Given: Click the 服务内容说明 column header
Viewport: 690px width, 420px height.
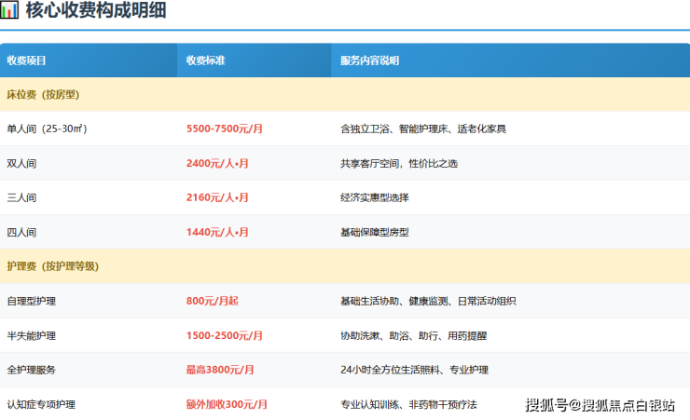Looking at the screenshot, I should 369,61.
